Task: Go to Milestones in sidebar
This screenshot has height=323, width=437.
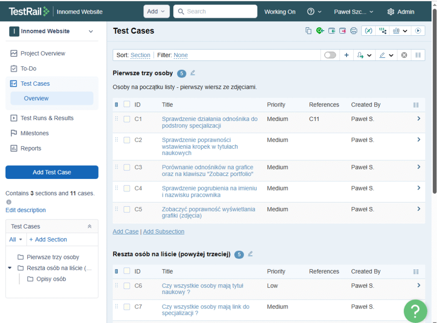Action: (x=35, y=133)
